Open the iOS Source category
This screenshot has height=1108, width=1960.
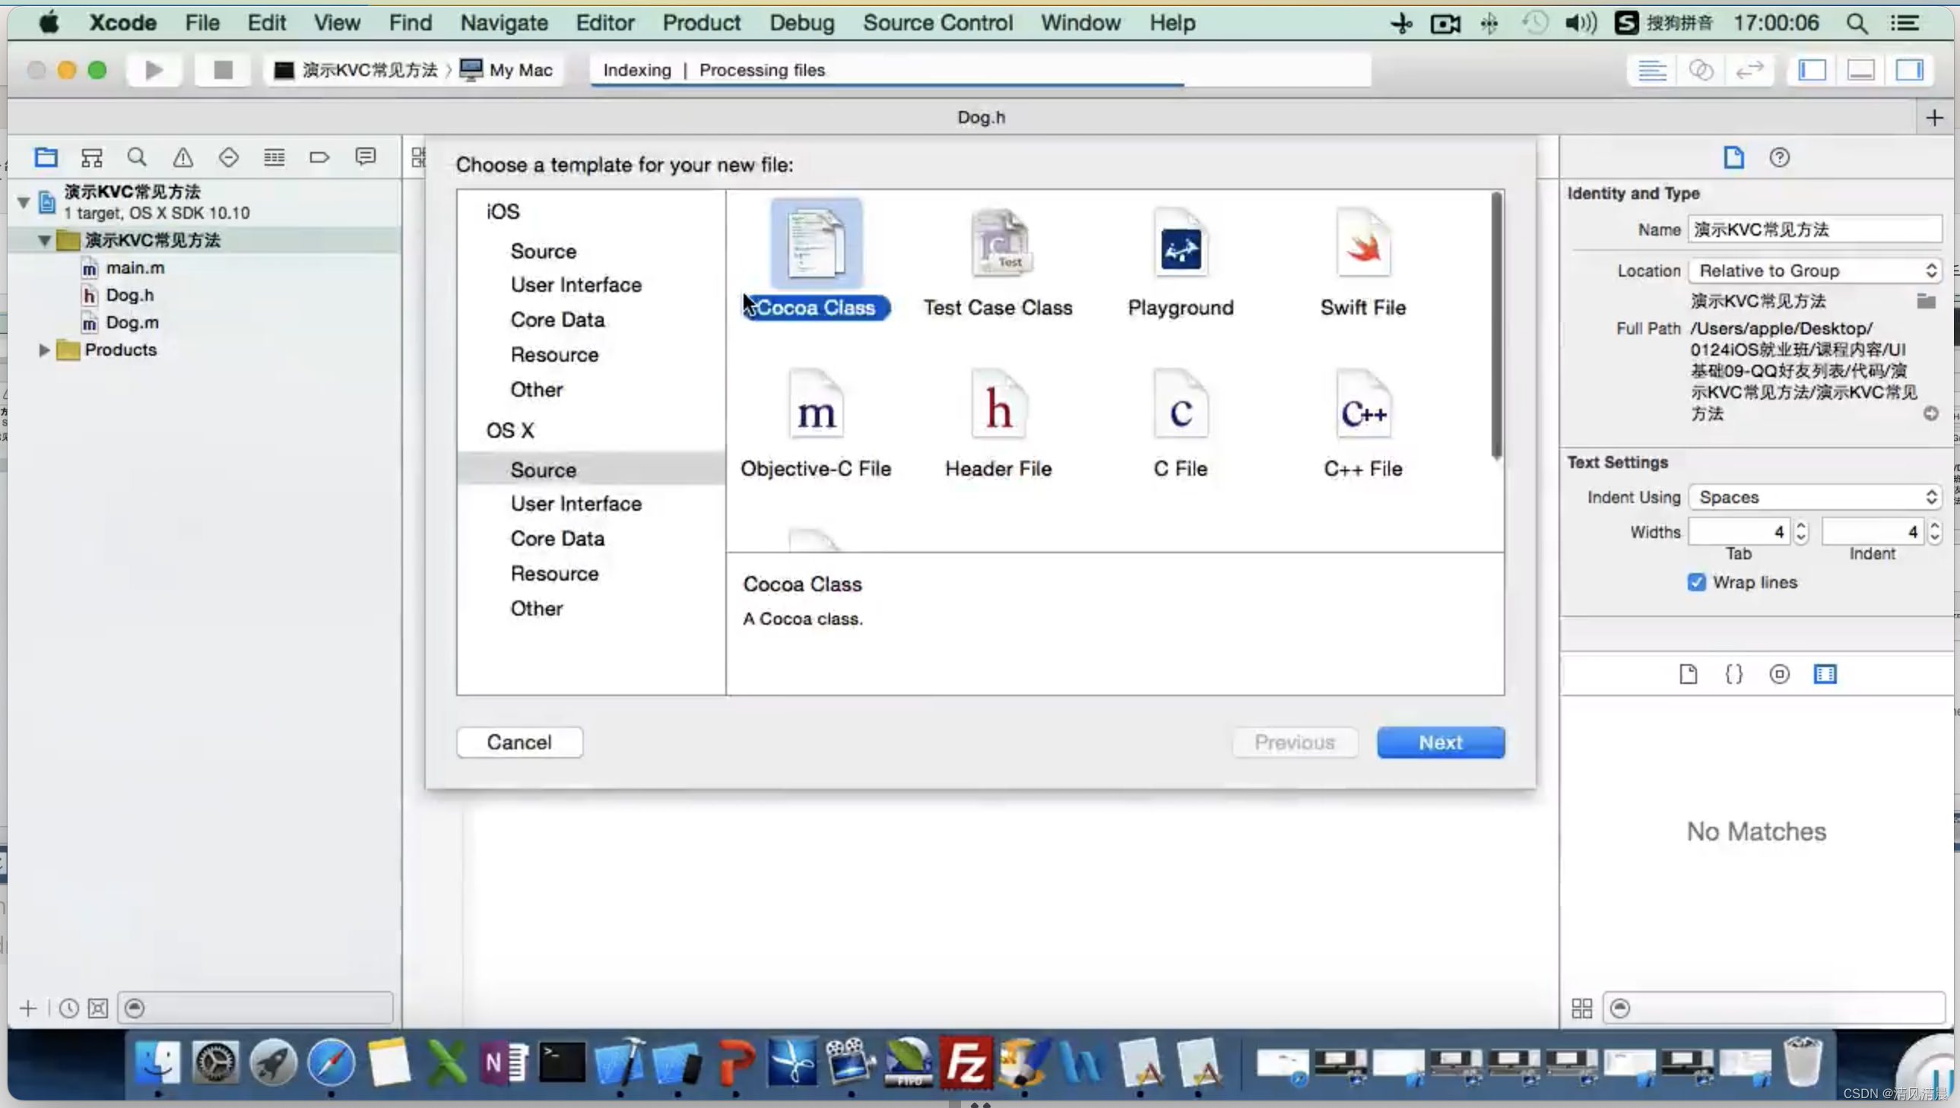(x=543, y=251)
